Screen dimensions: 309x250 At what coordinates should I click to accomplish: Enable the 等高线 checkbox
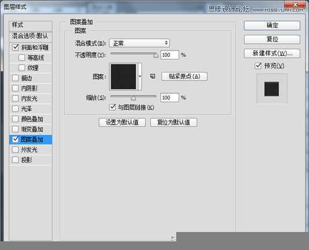pos(21,57)
